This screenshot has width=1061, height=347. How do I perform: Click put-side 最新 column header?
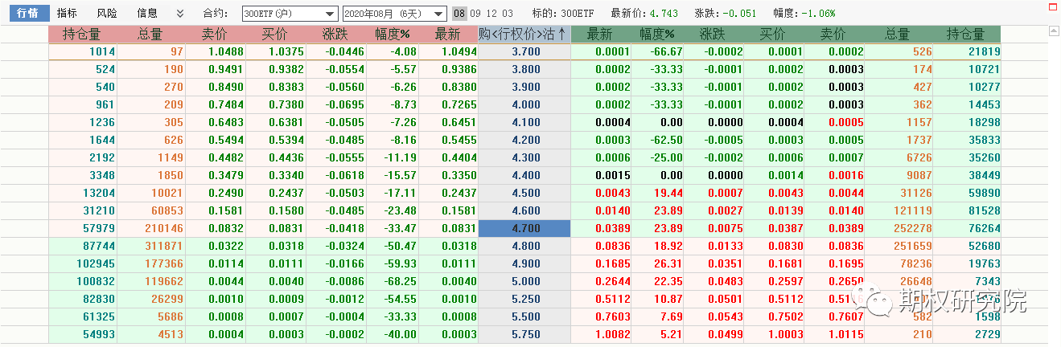point(600,35)
